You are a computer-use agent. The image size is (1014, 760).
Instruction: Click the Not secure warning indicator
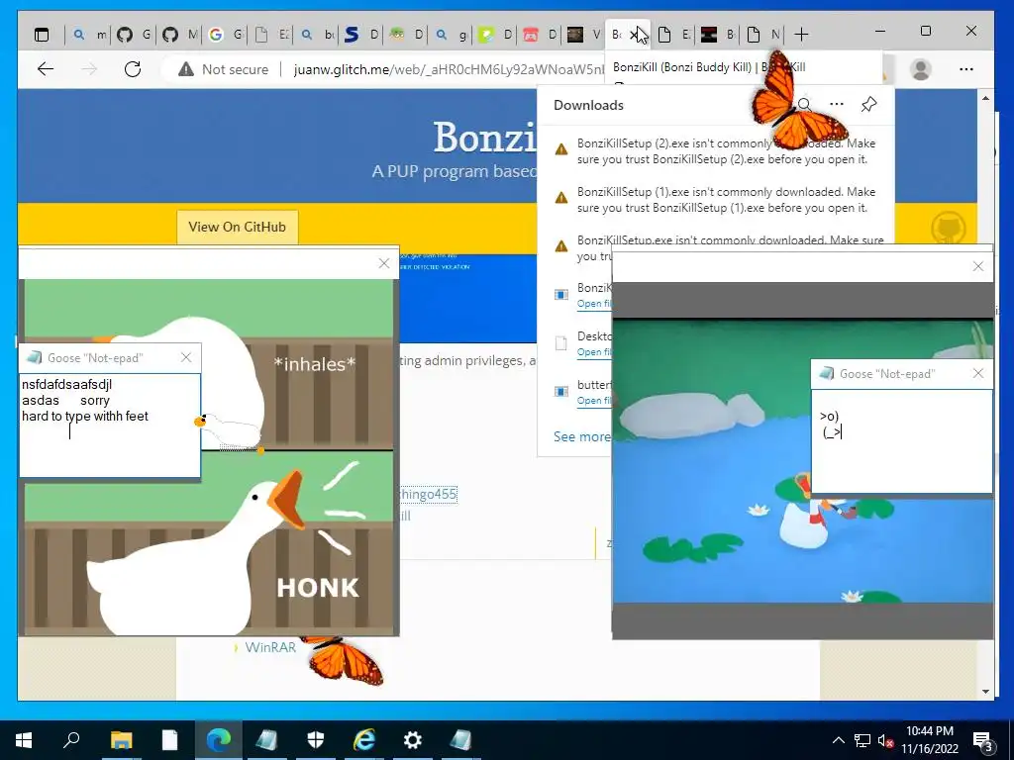[223, 69]
